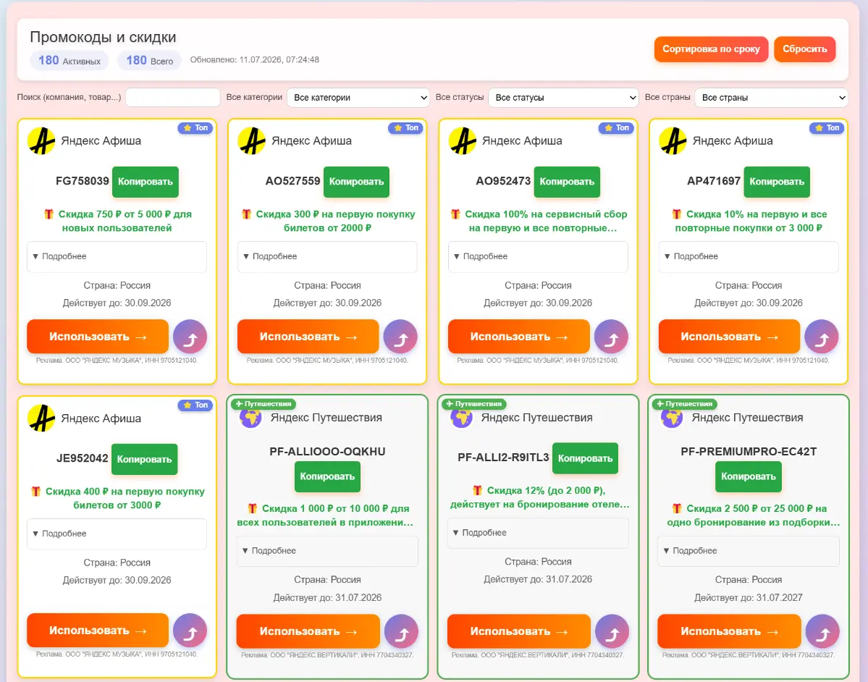Viewport: 868px width, 682px height.
Task: Click Топ badge on AO527559 card
Action: [x=406, y=128]
